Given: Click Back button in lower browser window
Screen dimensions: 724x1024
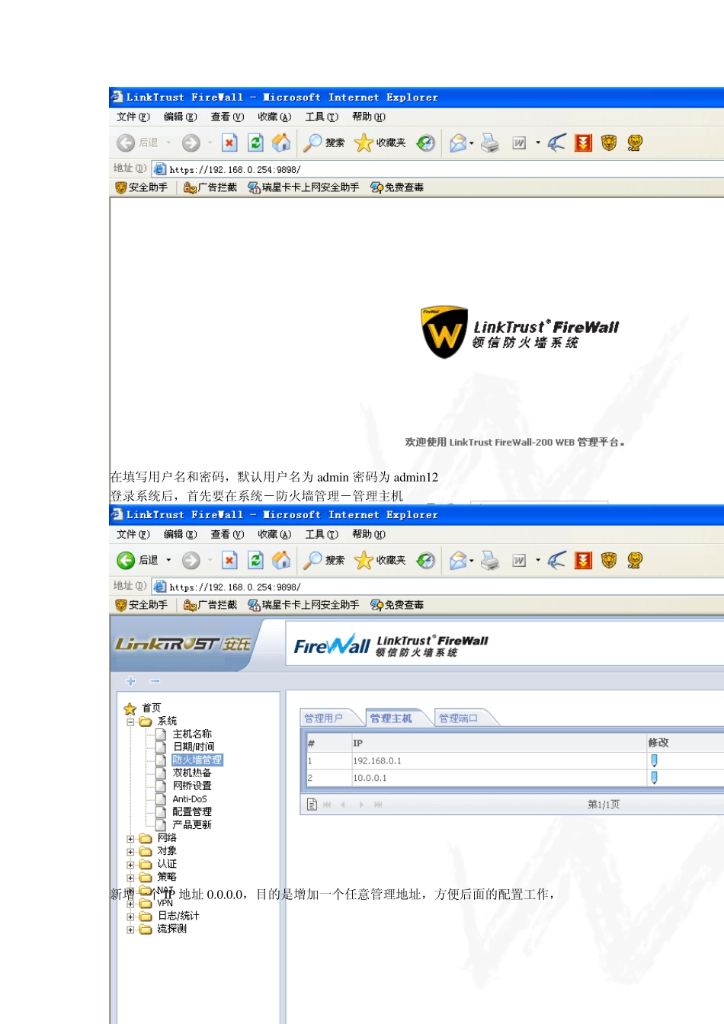Looking at the screenshot, I should tap(138, 560).
